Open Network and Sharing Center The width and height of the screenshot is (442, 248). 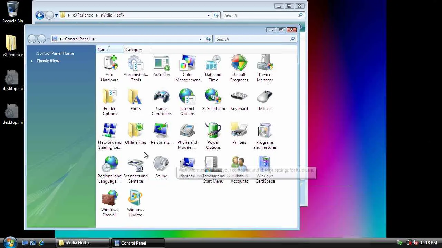[x=109, y=136]
